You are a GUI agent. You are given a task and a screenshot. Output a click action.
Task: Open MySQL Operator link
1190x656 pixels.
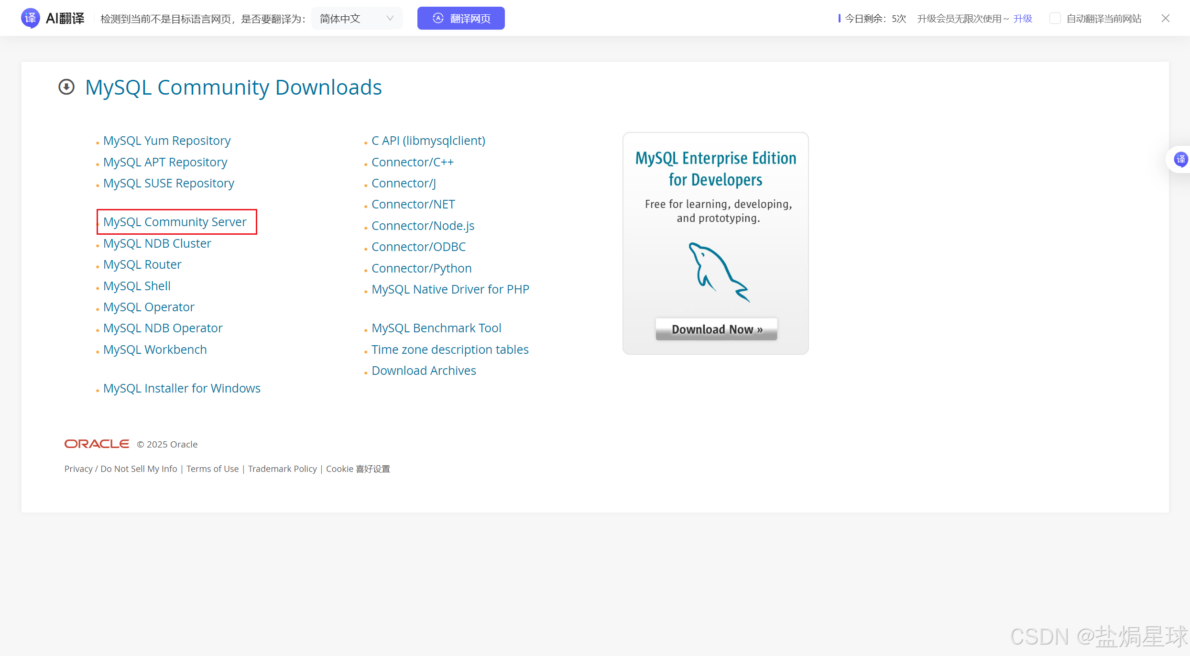[x=149, y=307]
